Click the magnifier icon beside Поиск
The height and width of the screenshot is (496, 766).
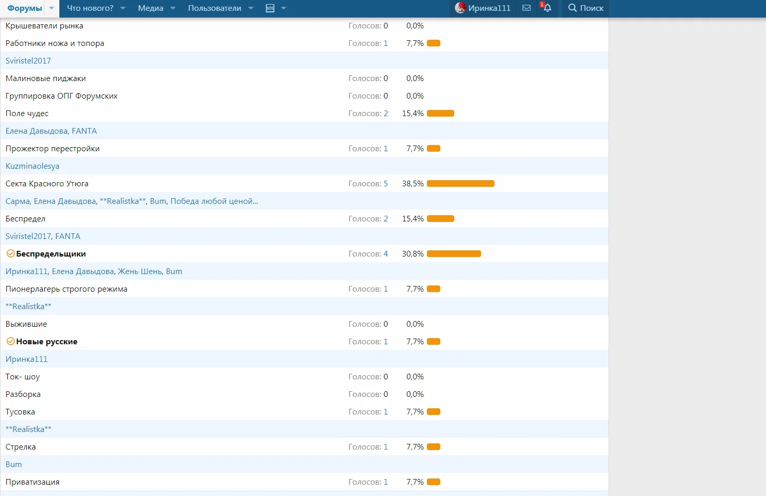tap(572, 8)
